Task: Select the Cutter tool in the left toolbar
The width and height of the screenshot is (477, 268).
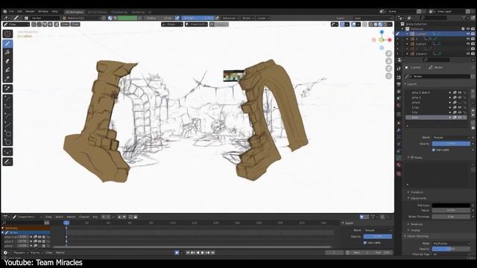Action: pyautogui.click(x=7, y=78)
